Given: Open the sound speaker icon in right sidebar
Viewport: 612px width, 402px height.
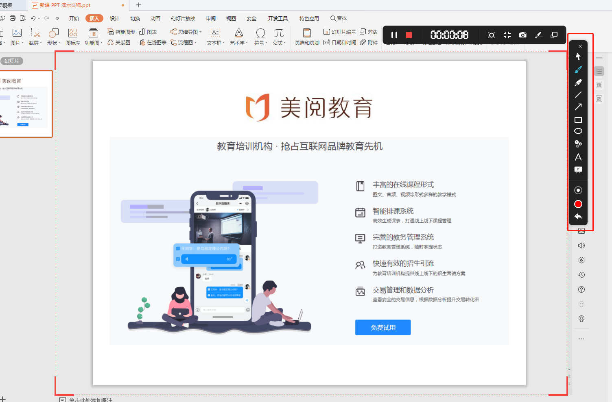Looking at the screenshot, I should (x=581, y=246).
